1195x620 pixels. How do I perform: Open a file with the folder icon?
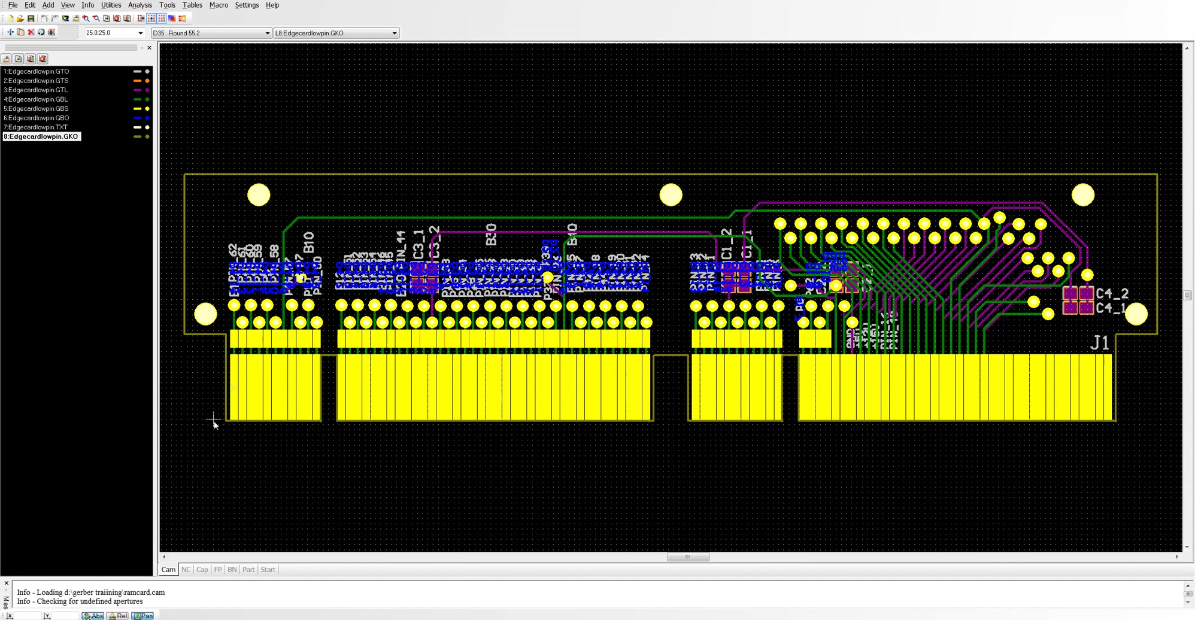point(20,19)
